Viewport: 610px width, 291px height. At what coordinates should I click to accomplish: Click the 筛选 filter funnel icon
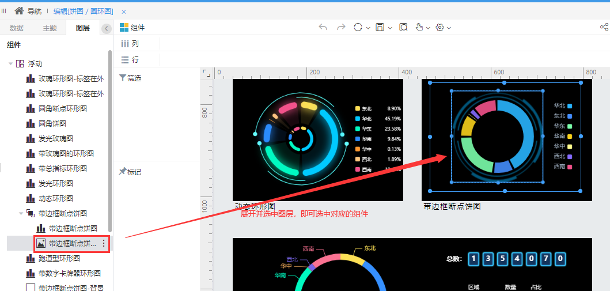pyautogui.click(x=123, y=78)
